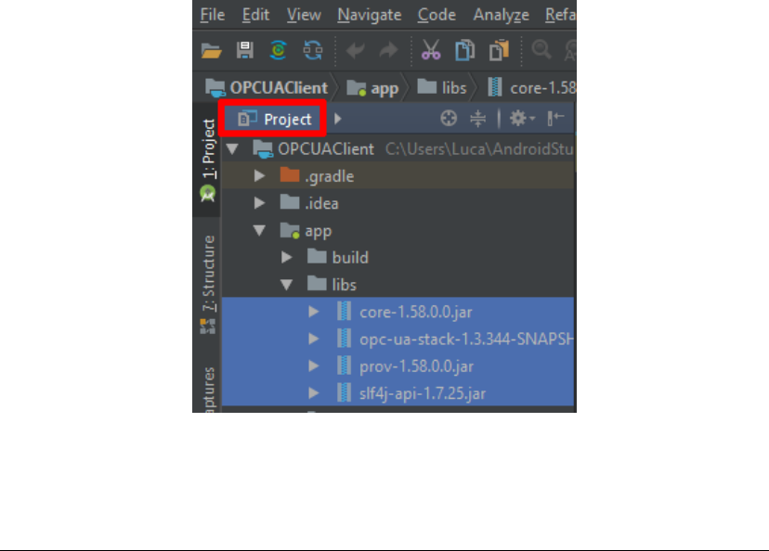769x551 pixels.
Task: Click the Paste clipboard icon
Action: click(x=499, y=50)
